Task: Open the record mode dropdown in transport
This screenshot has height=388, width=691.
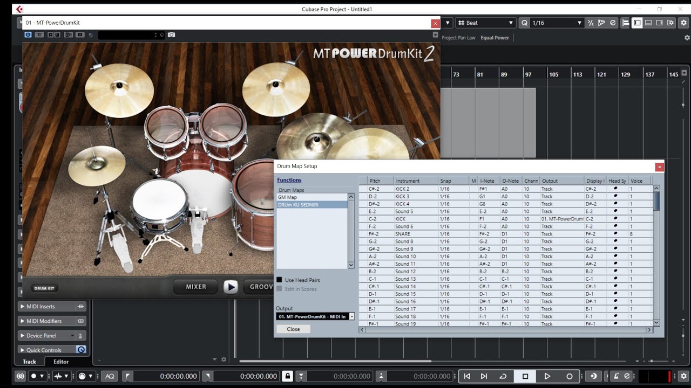Action: (x=37, y=376)
